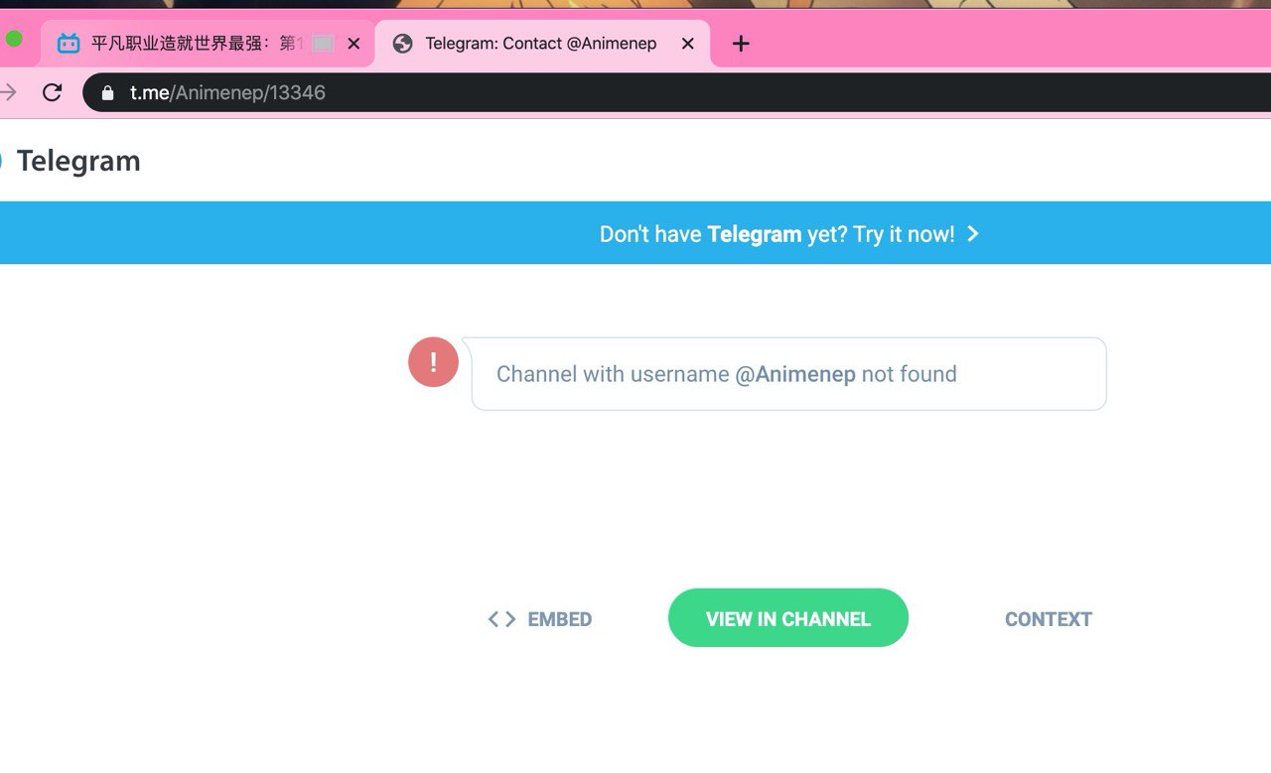Click the lock icon in address bar

click(x=107, y=93)
